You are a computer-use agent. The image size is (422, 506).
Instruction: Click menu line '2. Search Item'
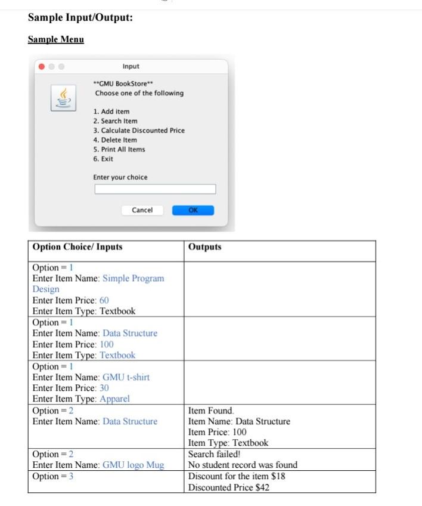click(116, 121)
